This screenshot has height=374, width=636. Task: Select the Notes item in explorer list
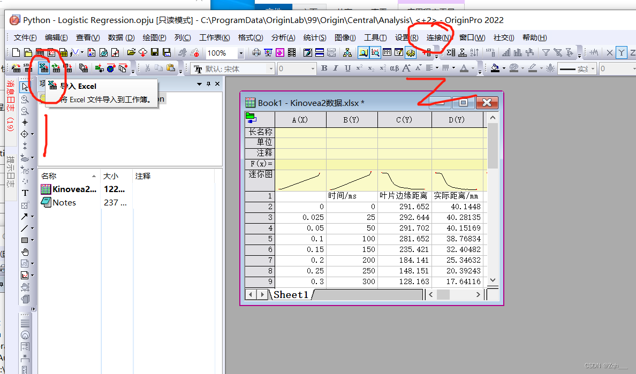coord(59,203)
